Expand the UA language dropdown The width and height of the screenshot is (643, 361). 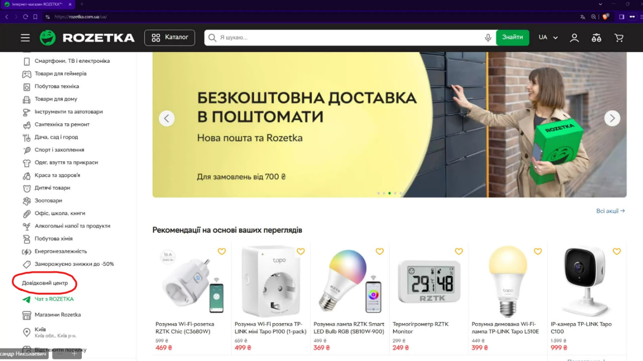pyautogui.click(x=549, y=38)
